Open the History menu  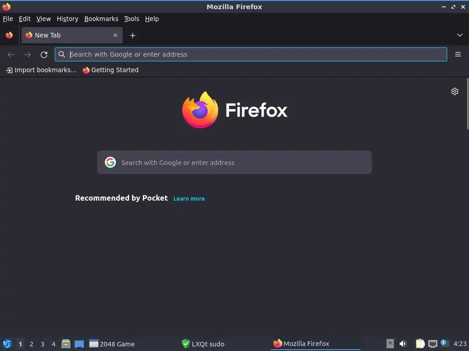point(68,19)
